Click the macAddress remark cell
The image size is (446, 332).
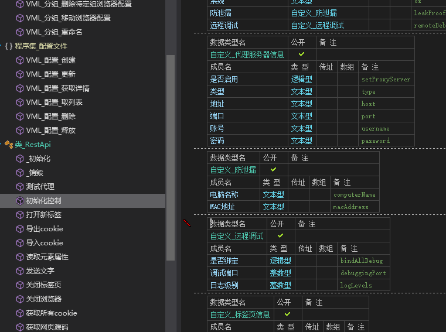[355, 207]
